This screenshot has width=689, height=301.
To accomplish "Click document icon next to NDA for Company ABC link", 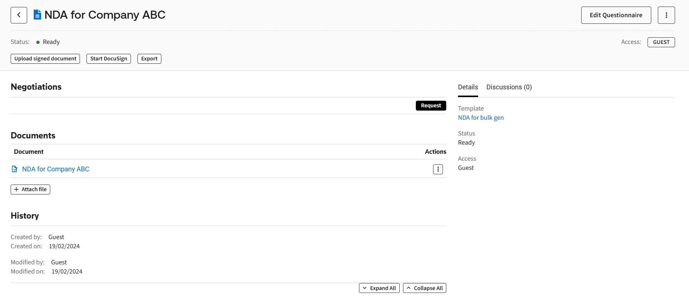I will [15, 169].
